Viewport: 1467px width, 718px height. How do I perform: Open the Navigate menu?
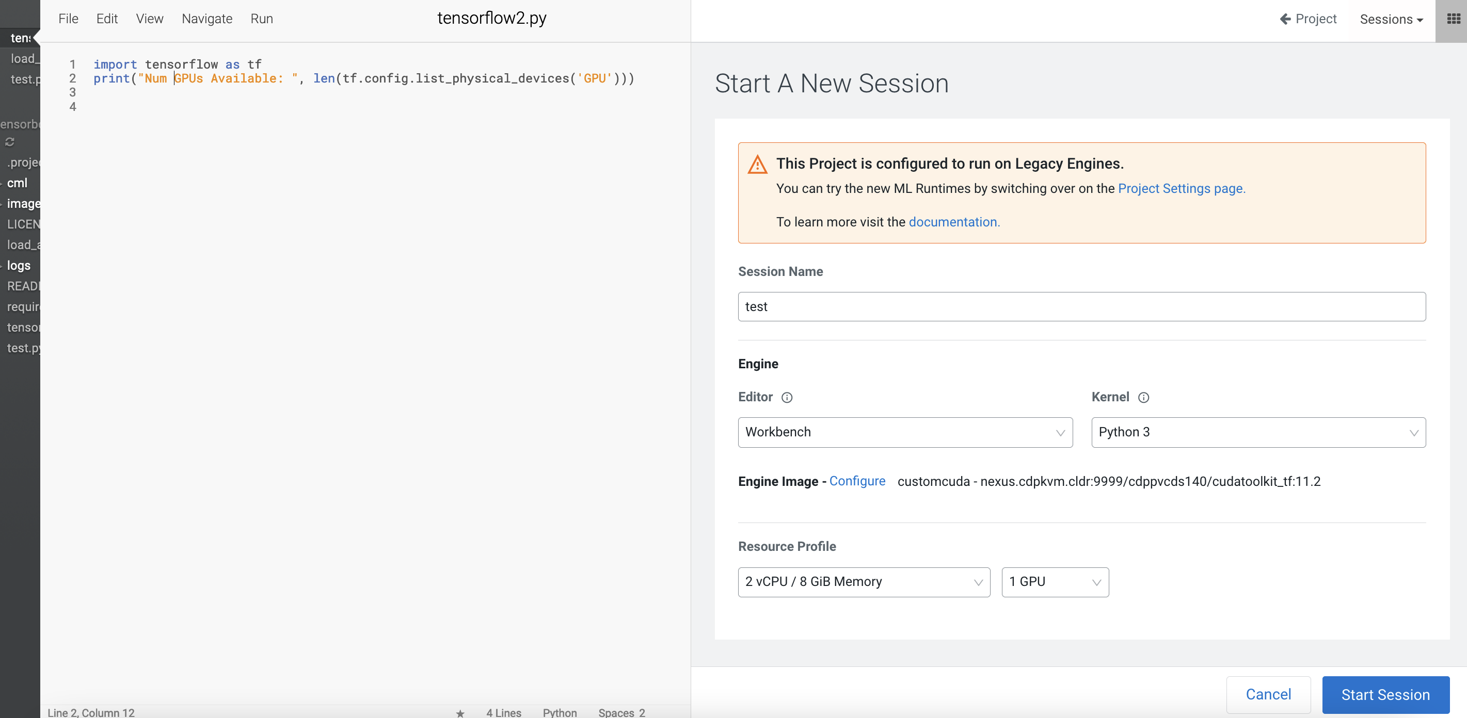(x=206, y=19)
